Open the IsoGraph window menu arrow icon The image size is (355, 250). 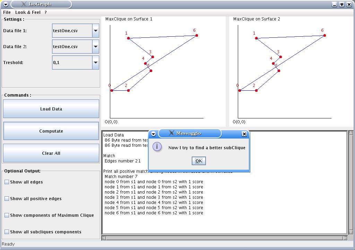coord(6,5)
